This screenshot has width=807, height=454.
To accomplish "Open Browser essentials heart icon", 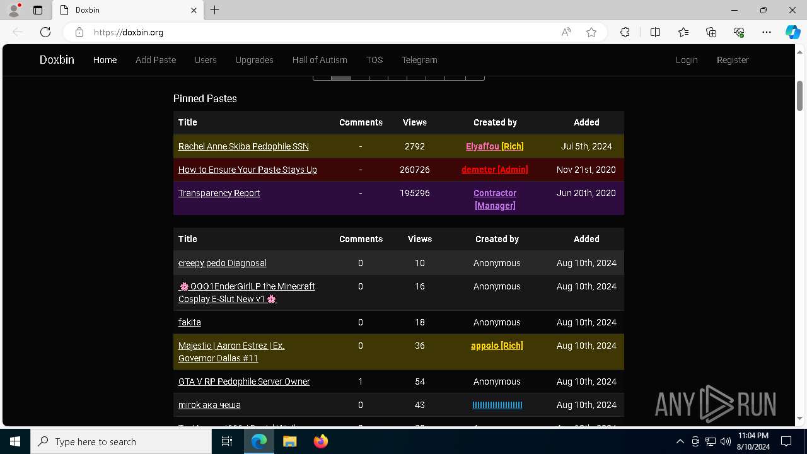I will click(x=739, y=32).
